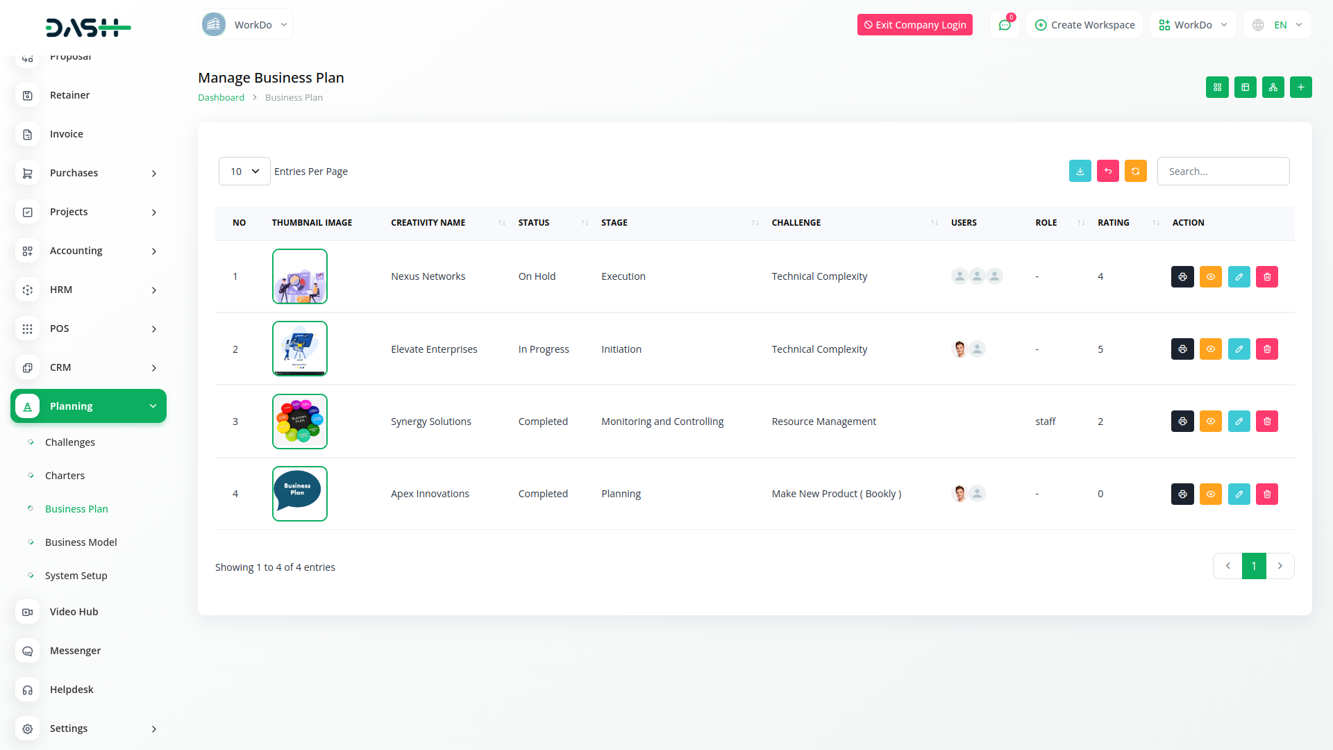This screenshot has height=750, width=1333.
Task: Print the Nexus Networks business plan
Action: click(1182, 277)
